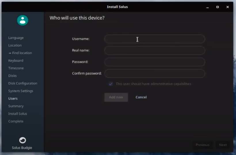
Task: Focus the Password input field
Action: click(155, 62)
